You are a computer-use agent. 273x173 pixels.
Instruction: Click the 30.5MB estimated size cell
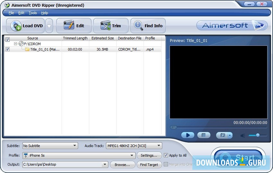coord(102,49)
